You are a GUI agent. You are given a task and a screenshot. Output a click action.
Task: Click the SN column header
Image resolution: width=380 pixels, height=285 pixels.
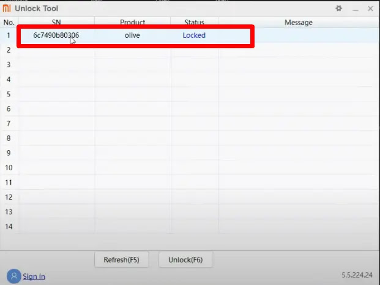click(56, 22)
